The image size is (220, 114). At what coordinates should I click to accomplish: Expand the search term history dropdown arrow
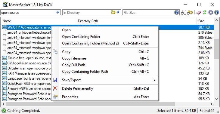coord(57,12)
